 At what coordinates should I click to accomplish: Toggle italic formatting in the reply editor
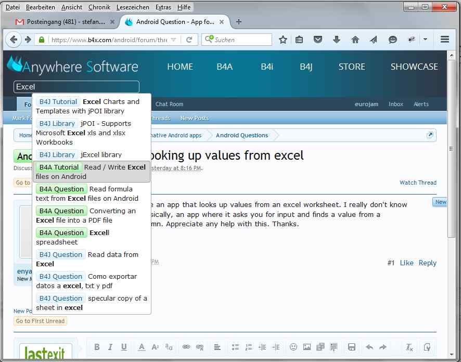point(110,347)
